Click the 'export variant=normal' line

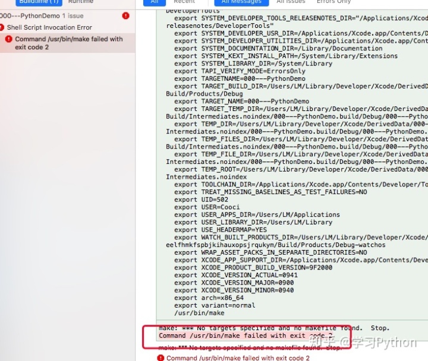[215, 305]
